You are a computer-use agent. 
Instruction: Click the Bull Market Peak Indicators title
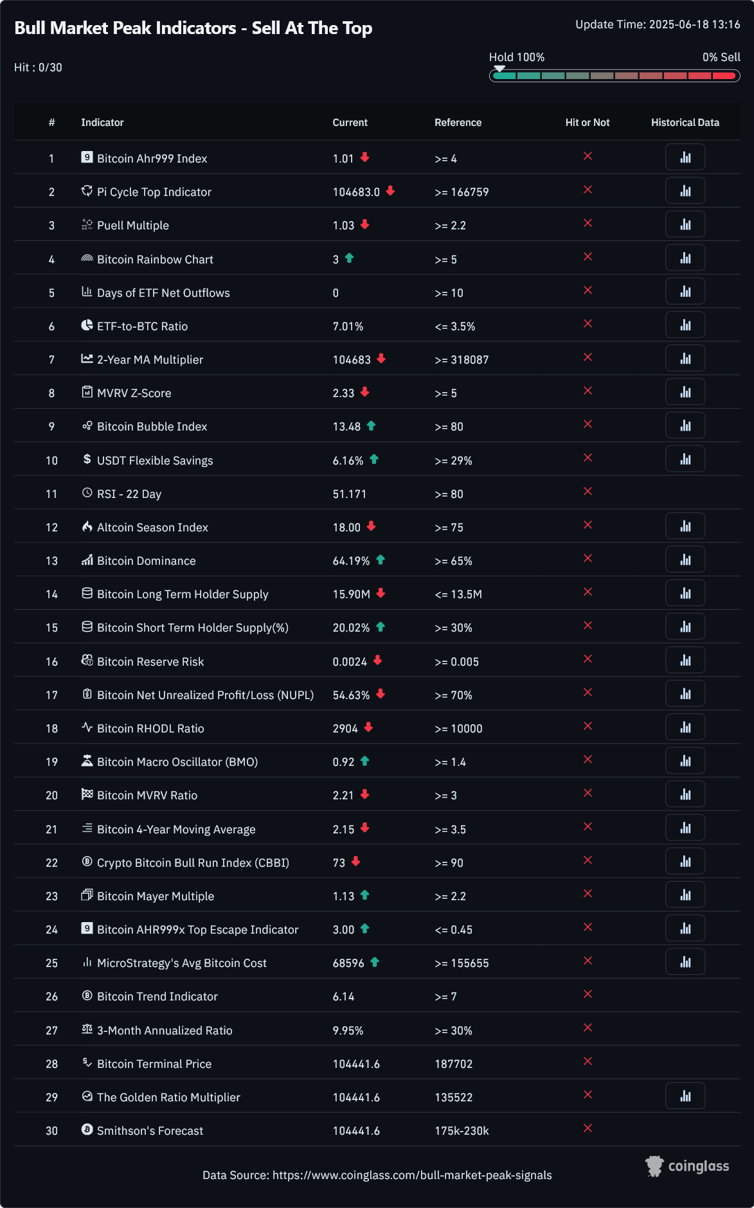tap(193, 28)
